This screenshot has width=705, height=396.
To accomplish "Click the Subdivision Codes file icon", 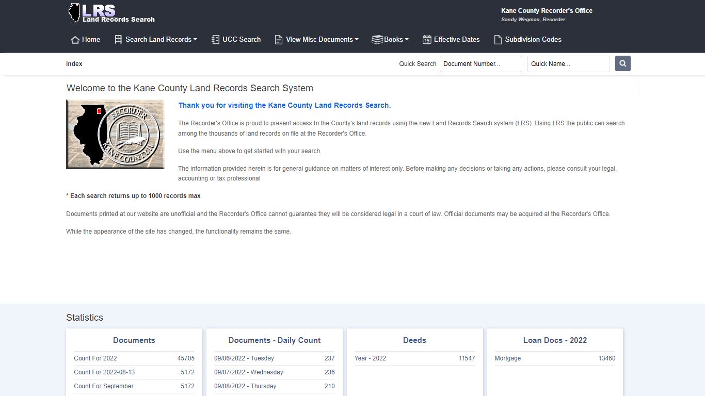I will coord(498,40).
